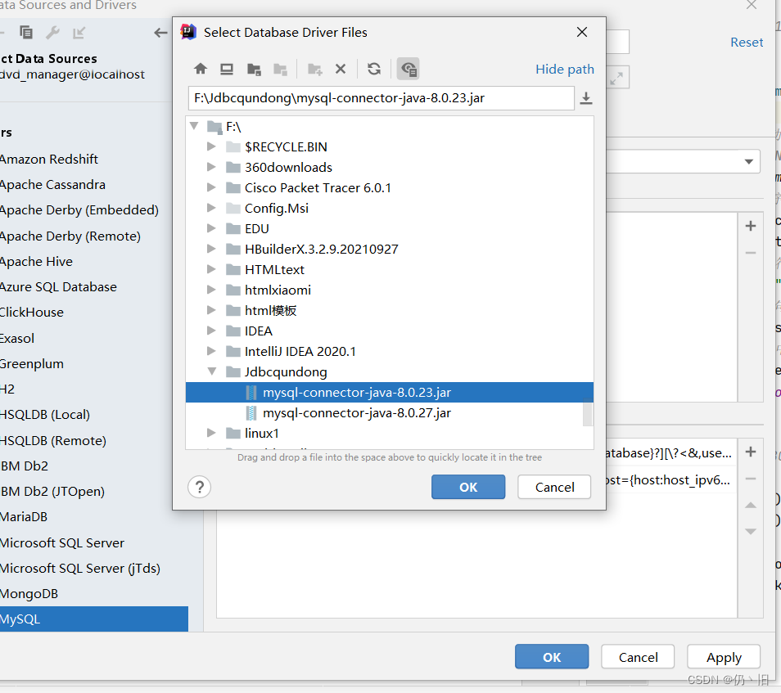
Task: Collapse the F:\ root node
Action: (194, 126)
